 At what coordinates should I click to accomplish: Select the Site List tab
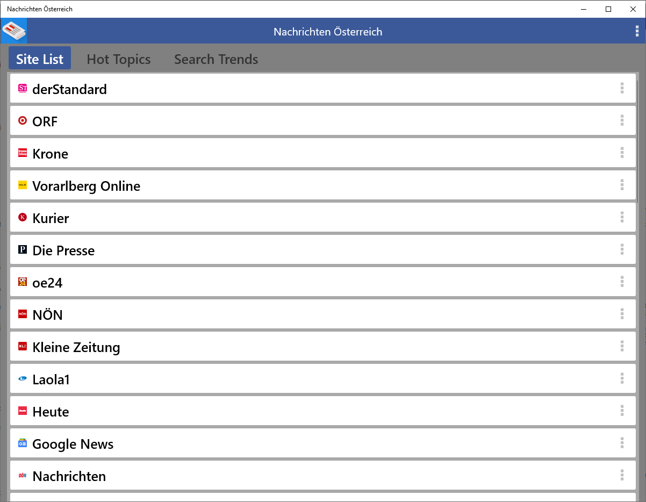click(40, 58)
